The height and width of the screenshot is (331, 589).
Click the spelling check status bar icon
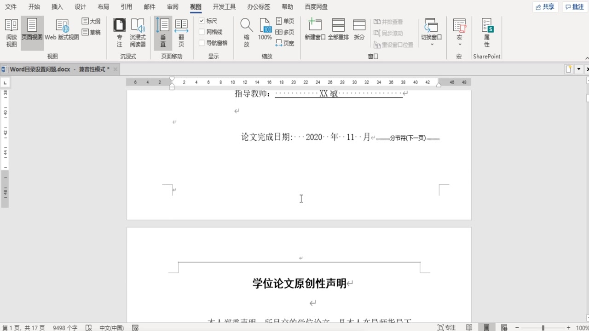coord(89,328)
